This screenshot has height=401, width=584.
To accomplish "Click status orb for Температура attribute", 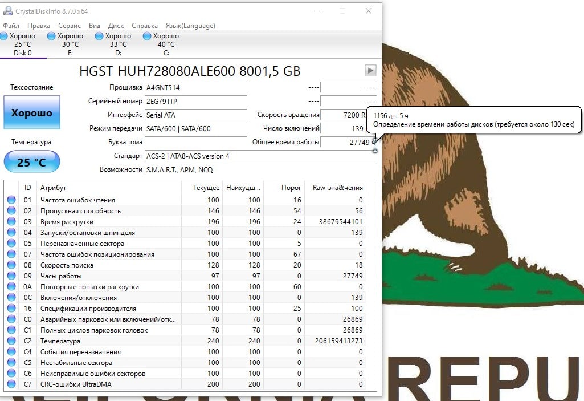I will click(11, 341).
